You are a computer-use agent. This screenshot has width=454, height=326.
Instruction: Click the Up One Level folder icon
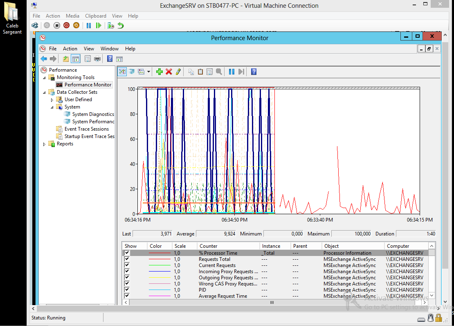pos(66,59)
